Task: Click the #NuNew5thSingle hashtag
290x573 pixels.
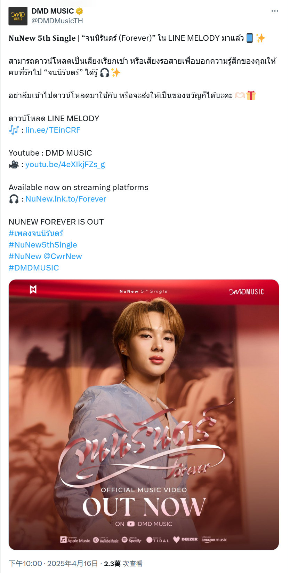Action: click(x=43, y=245)
